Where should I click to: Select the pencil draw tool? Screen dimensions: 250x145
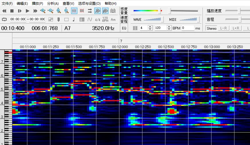coord(58,19)
